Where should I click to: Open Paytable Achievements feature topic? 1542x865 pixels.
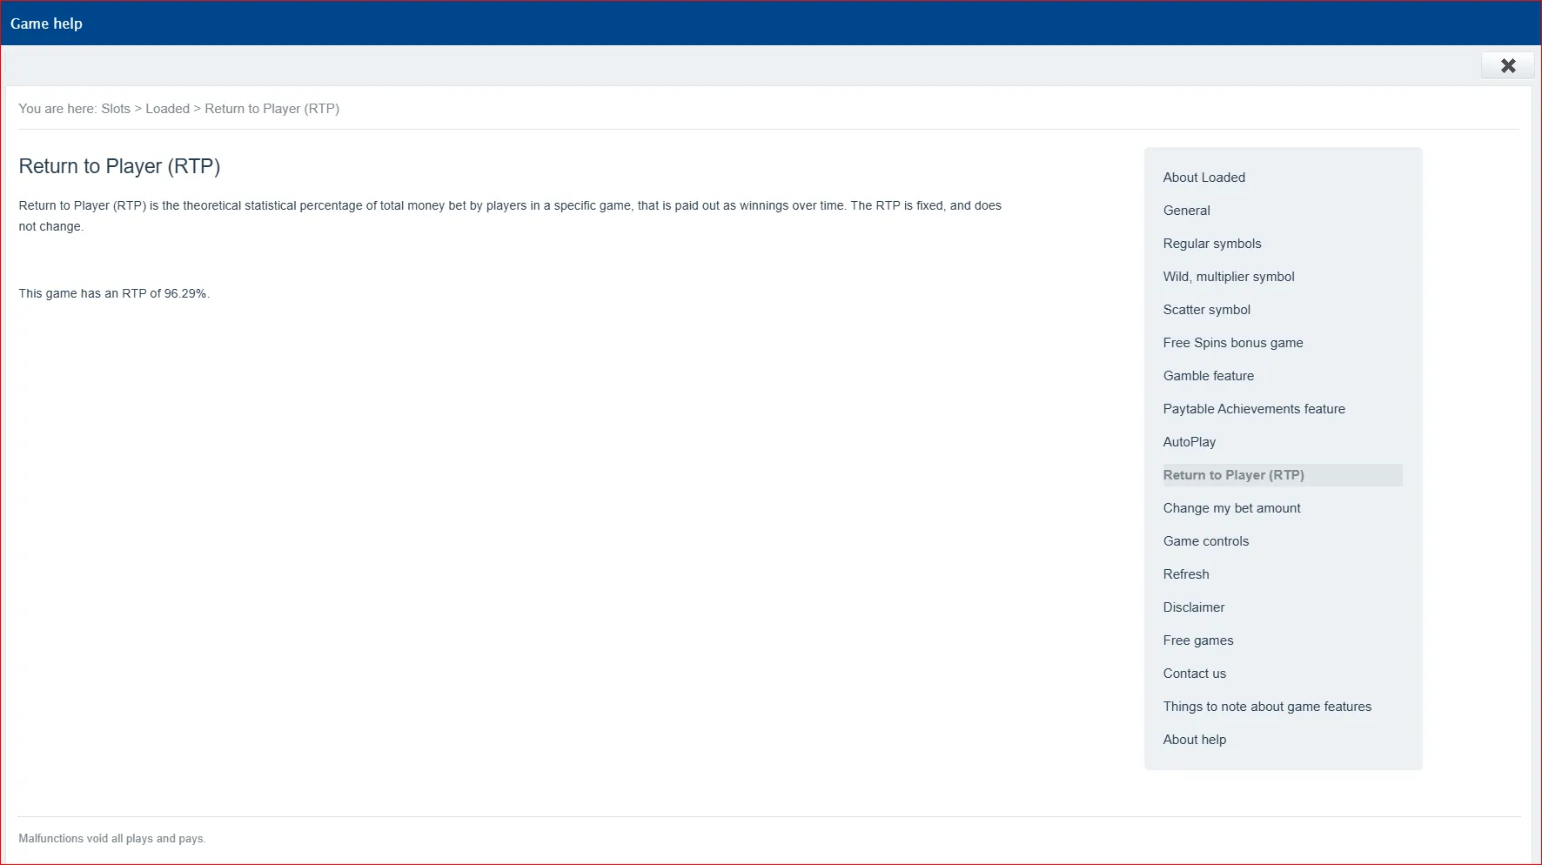pos(1253,409)
